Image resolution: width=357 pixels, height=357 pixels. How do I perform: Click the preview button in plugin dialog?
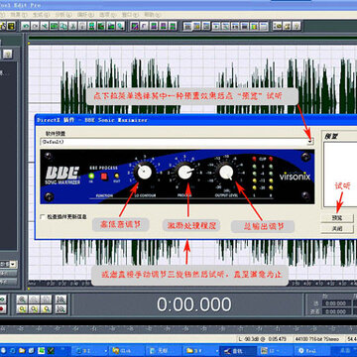[x=337, y=218]
